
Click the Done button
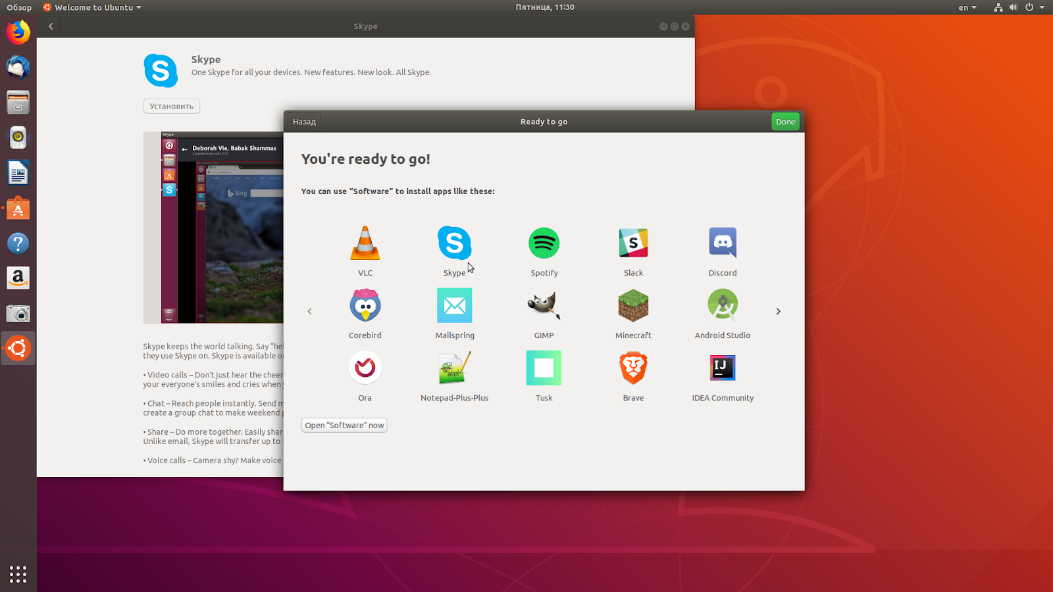click(x=785, y=122)
